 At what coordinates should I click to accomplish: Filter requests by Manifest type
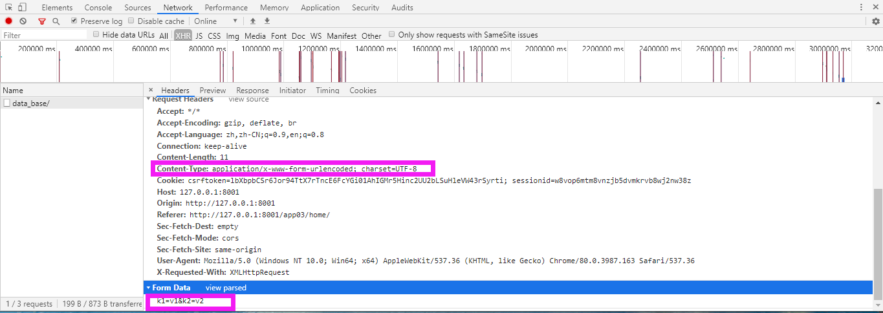click(x=342, y=36)
